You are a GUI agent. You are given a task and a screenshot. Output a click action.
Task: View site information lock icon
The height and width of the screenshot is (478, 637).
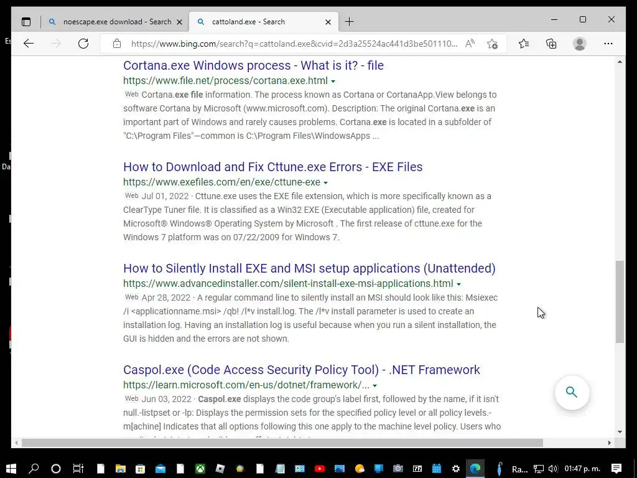117,44
